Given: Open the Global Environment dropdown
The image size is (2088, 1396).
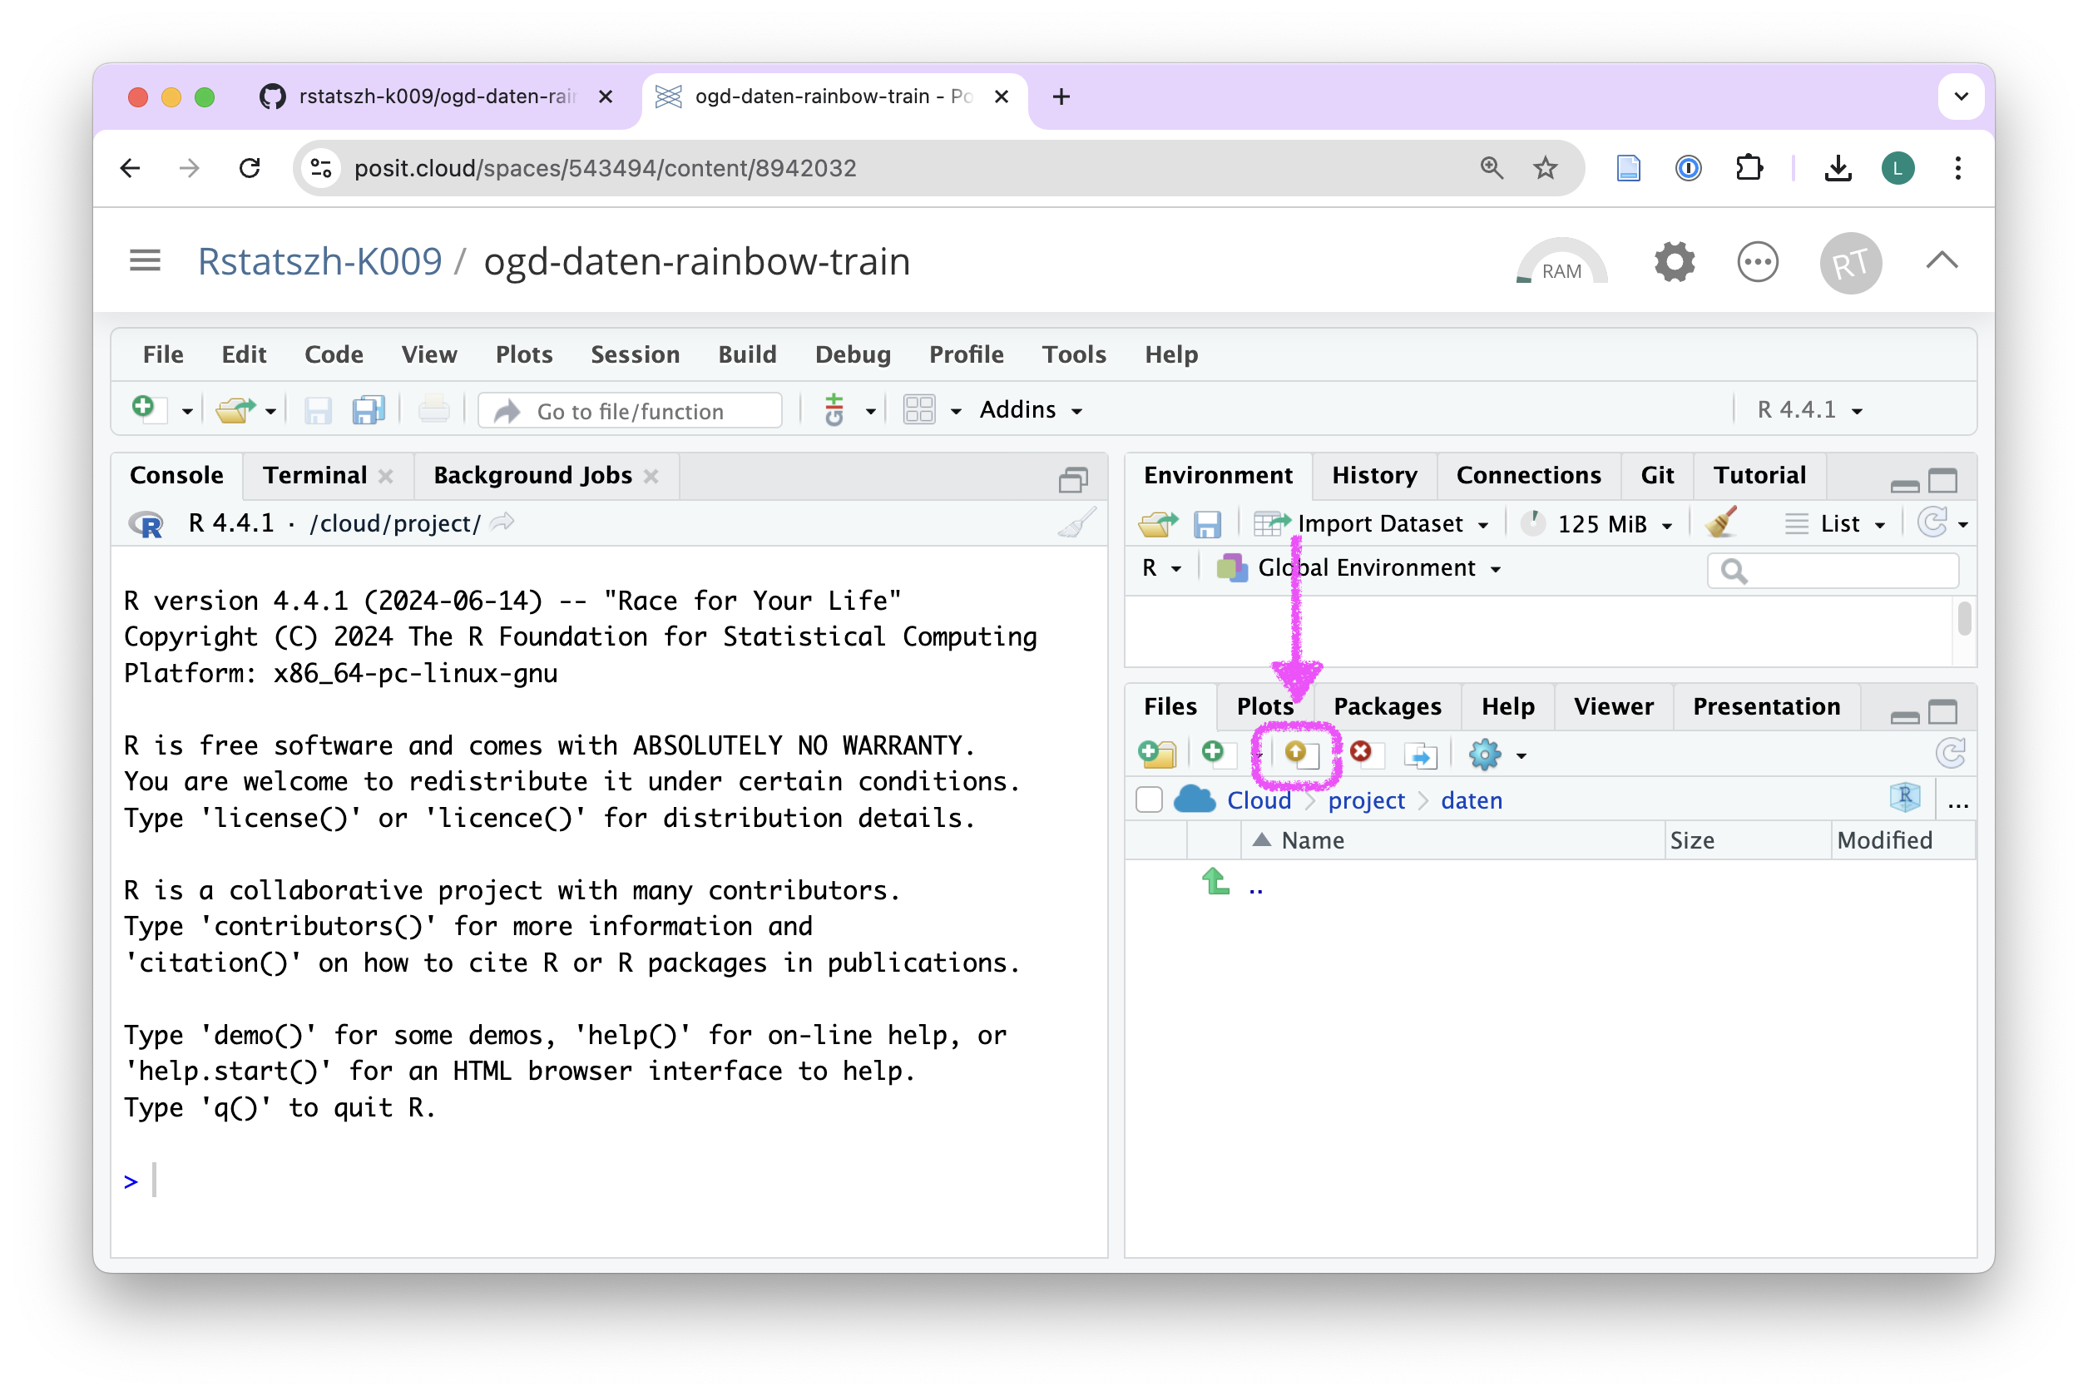Looking at the screenshot, I should point(1359,567).
